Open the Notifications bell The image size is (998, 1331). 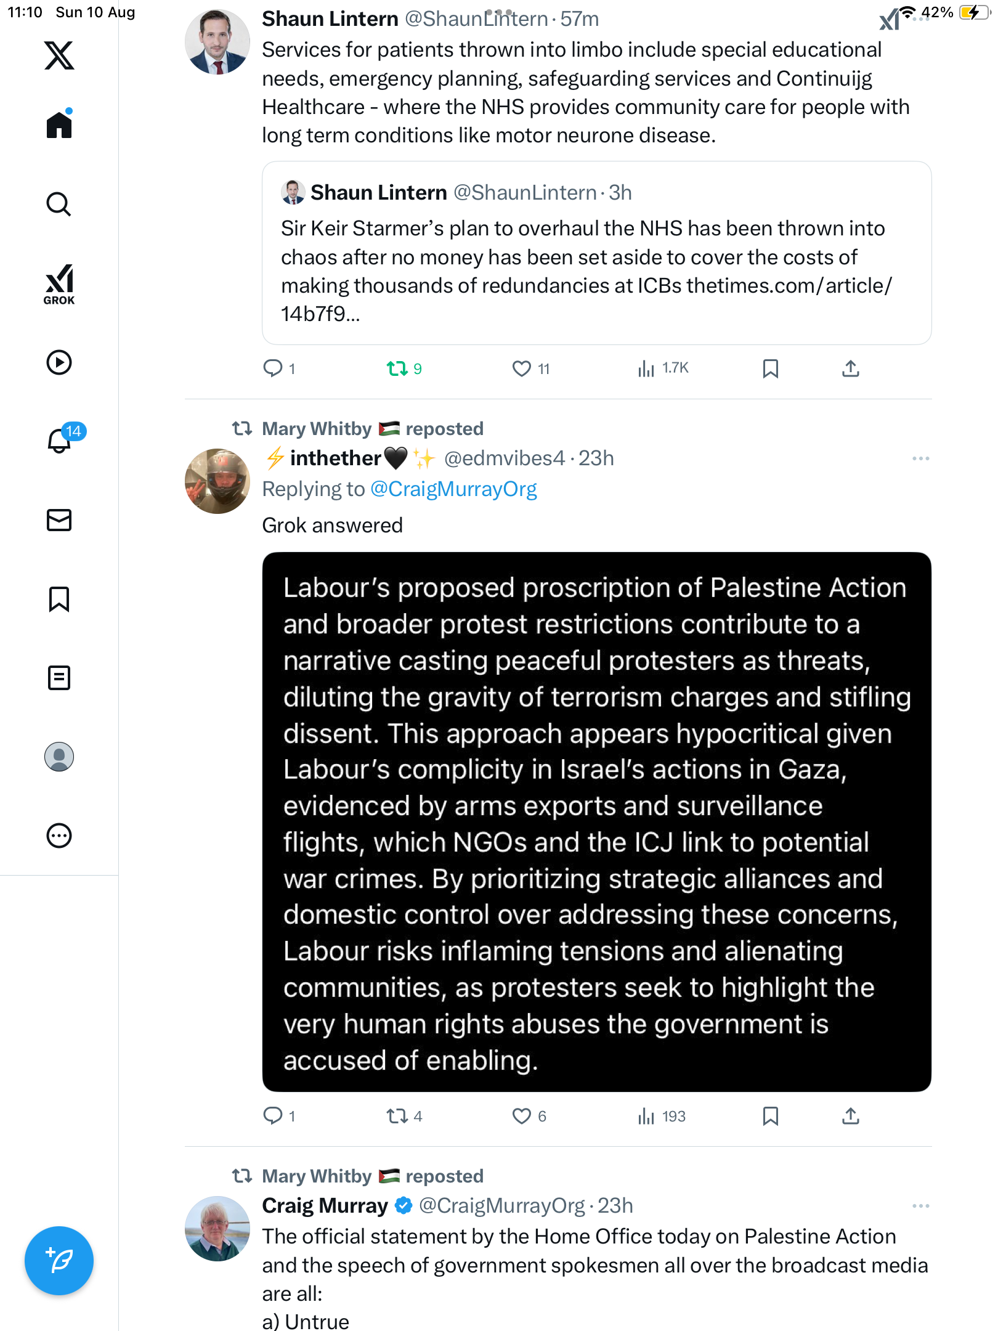point(60,441)
